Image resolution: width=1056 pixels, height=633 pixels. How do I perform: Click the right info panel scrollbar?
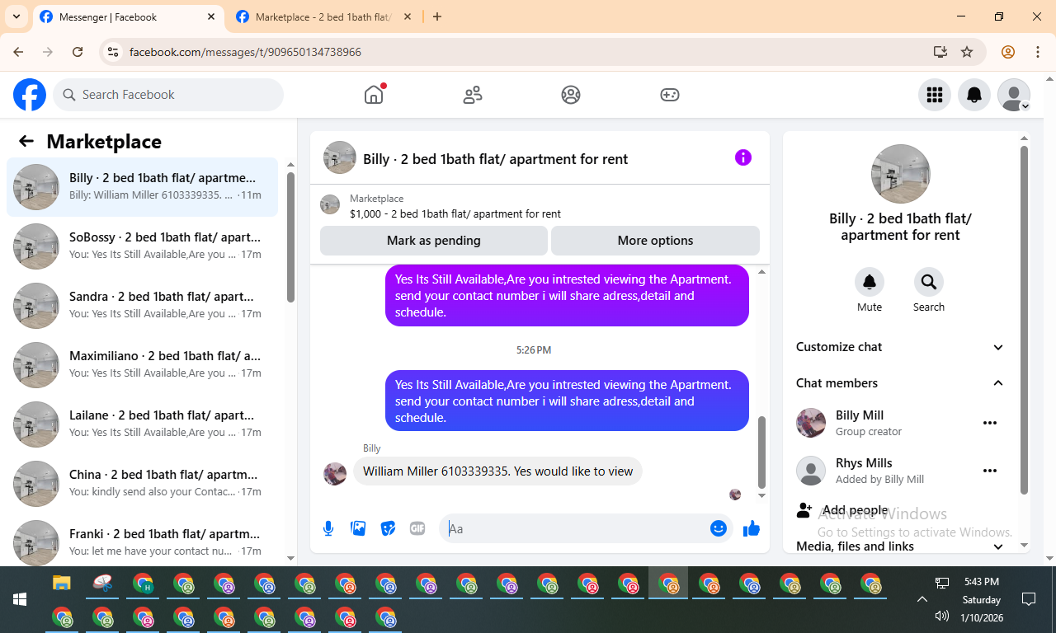point(1025,320)
